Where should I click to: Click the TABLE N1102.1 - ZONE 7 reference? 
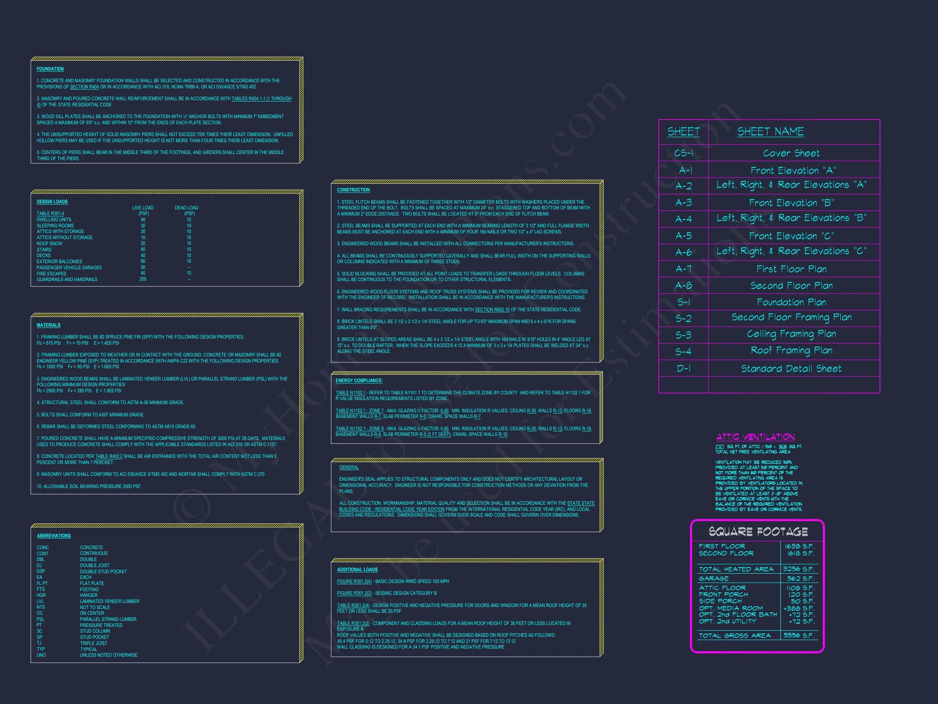tap(359, 410)
